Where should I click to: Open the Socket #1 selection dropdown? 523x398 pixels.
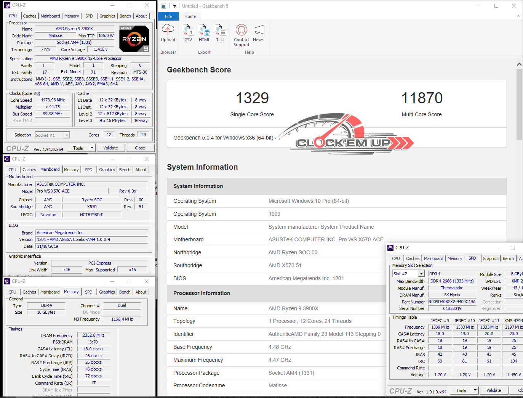click(x=67, y=135)
